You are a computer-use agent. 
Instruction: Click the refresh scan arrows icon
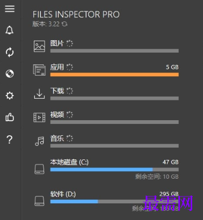[10, 52]
